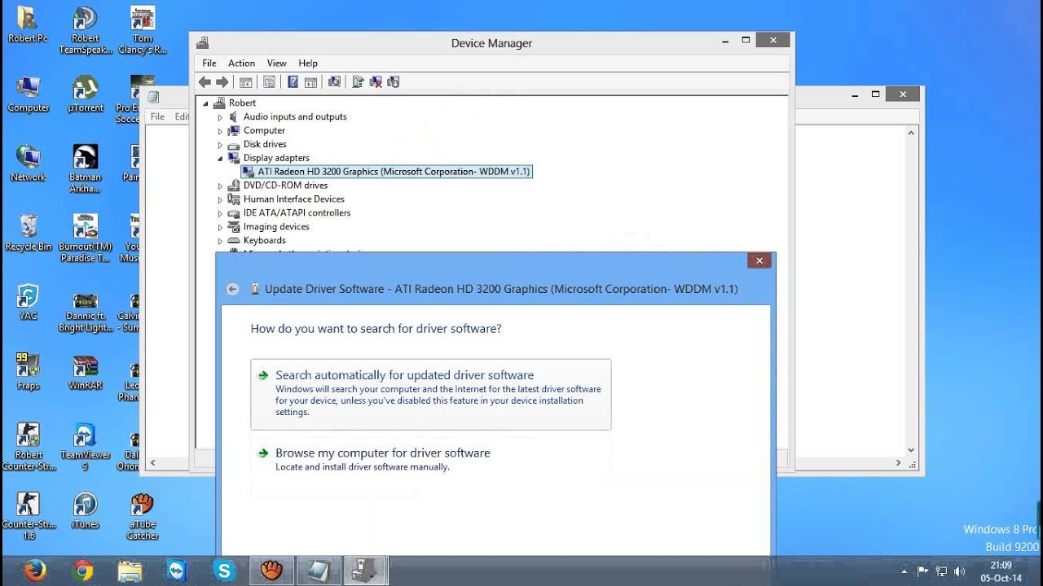The image size is (1043, 586).
Task: Collapse the Display adapters node arrow
Action: 220,159
